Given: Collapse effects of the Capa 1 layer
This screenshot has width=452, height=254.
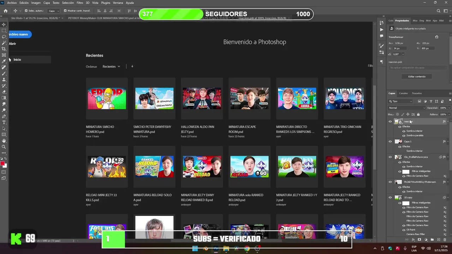Looking at the screenshot, I should pyautogui.click(x=448, y=141).
